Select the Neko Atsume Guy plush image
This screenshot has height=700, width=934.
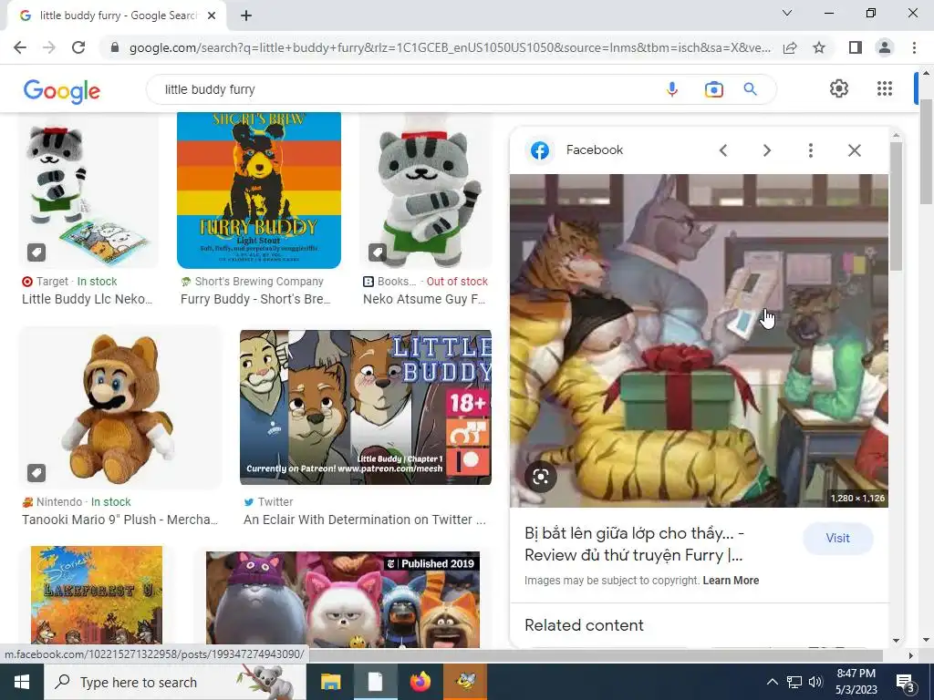[x=425, y=190]
